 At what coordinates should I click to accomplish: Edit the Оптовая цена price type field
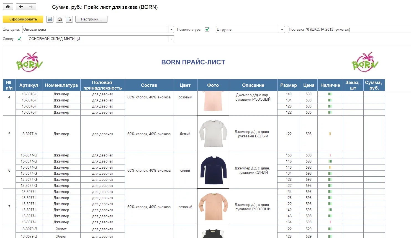point(95,30)
